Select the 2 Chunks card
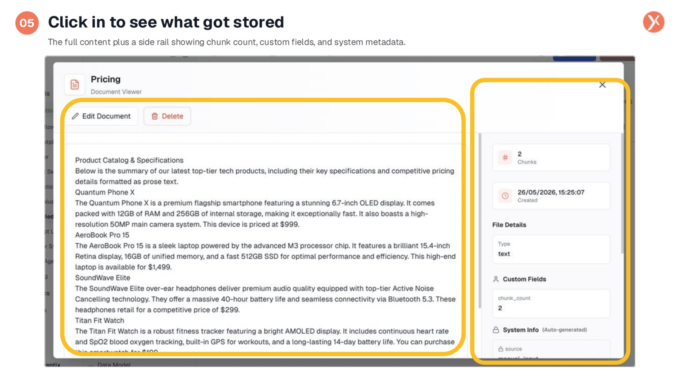The width and height of the screenshot is (680, 382). click(551, 157)
